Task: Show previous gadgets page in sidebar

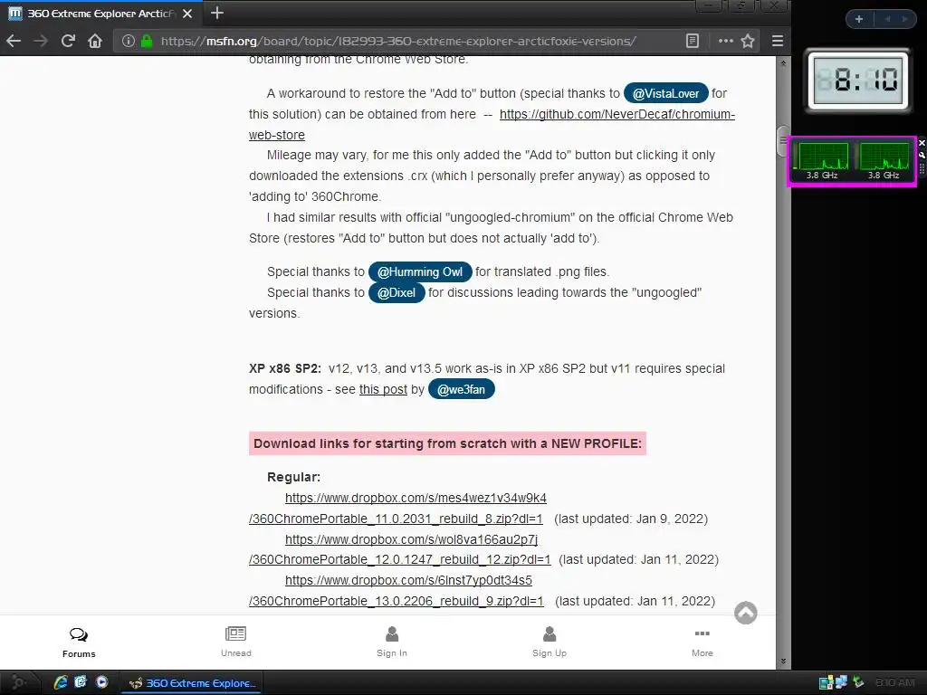Action: (887, 19)
